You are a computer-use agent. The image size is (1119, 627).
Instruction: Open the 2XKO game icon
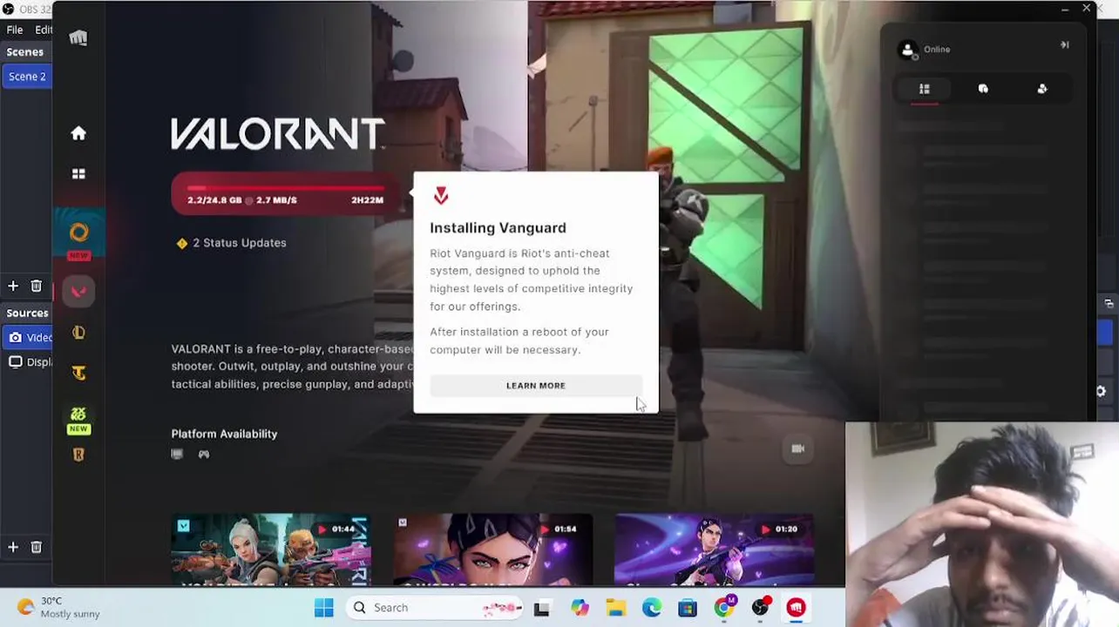tap(78, 415)
